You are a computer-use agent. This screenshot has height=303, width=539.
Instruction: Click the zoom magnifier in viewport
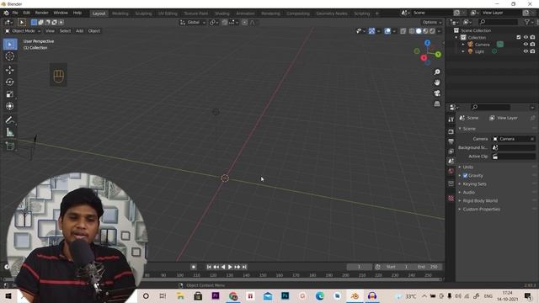[x=437, y=72]
